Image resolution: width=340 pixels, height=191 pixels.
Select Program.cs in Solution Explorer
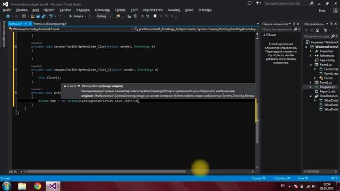pyautogui.click(x=327, y=87)
